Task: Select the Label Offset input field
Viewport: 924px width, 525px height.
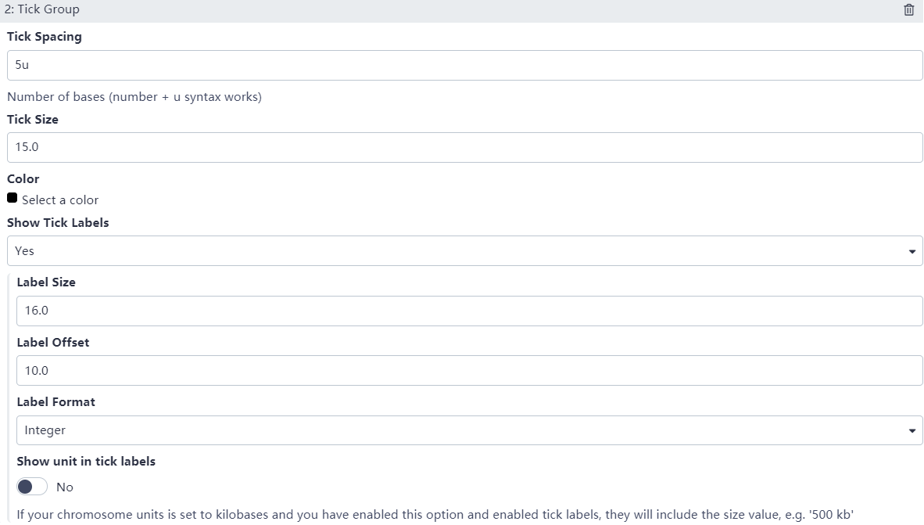Action: [469, 370]
